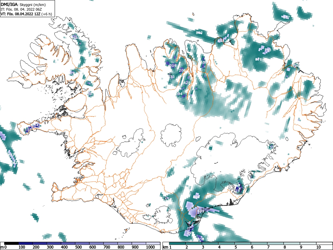Viewport: 333px width, 250px height.
Task: Click the "DMI/IGA: Skyggni (m/km)" title line
Action: [x=23, y=5]
